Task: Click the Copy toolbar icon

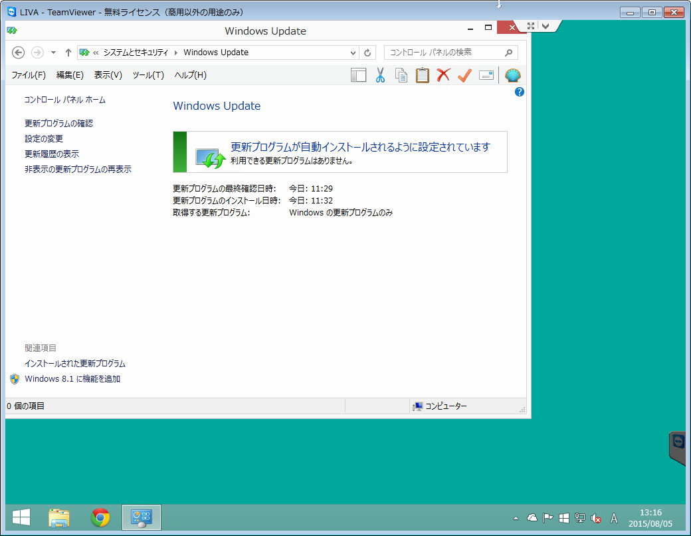Action: (x=401, y=75)
